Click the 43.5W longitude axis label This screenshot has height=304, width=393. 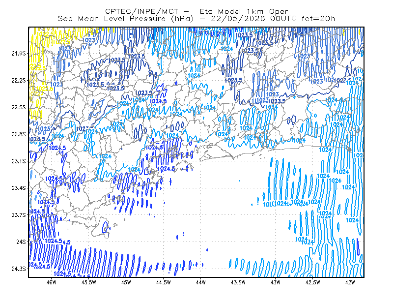238,282
